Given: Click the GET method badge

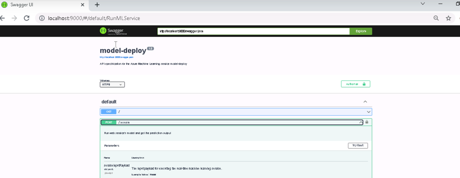Looking at the screenshot, I should (x=109, y=112).
